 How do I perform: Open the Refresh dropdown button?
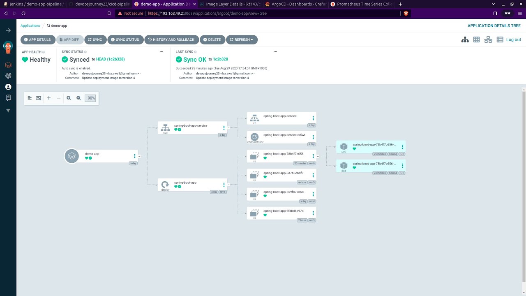click(242, 40)
